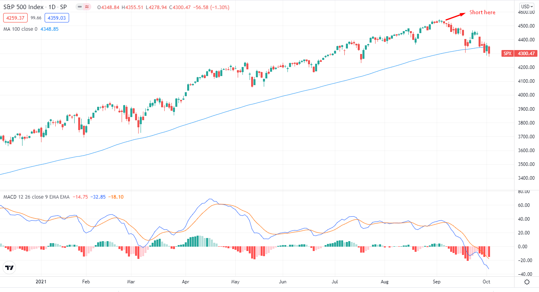Click the 3400.00 price axis label
Screen dimensions: 539x292
[x=526, y=178]
